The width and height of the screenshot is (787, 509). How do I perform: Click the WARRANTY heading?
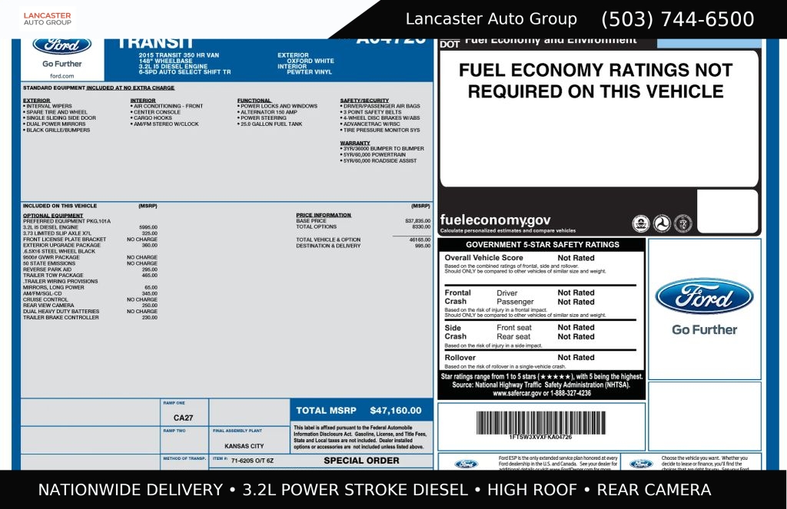point(355,143)
